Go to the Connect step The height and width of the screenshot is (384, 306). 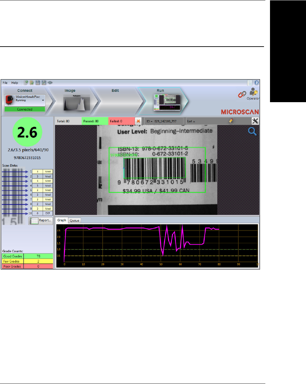pos(25,91)
